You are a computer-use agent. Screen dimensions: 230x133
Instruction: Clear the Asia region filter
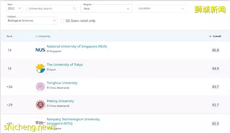click(128, 9)
